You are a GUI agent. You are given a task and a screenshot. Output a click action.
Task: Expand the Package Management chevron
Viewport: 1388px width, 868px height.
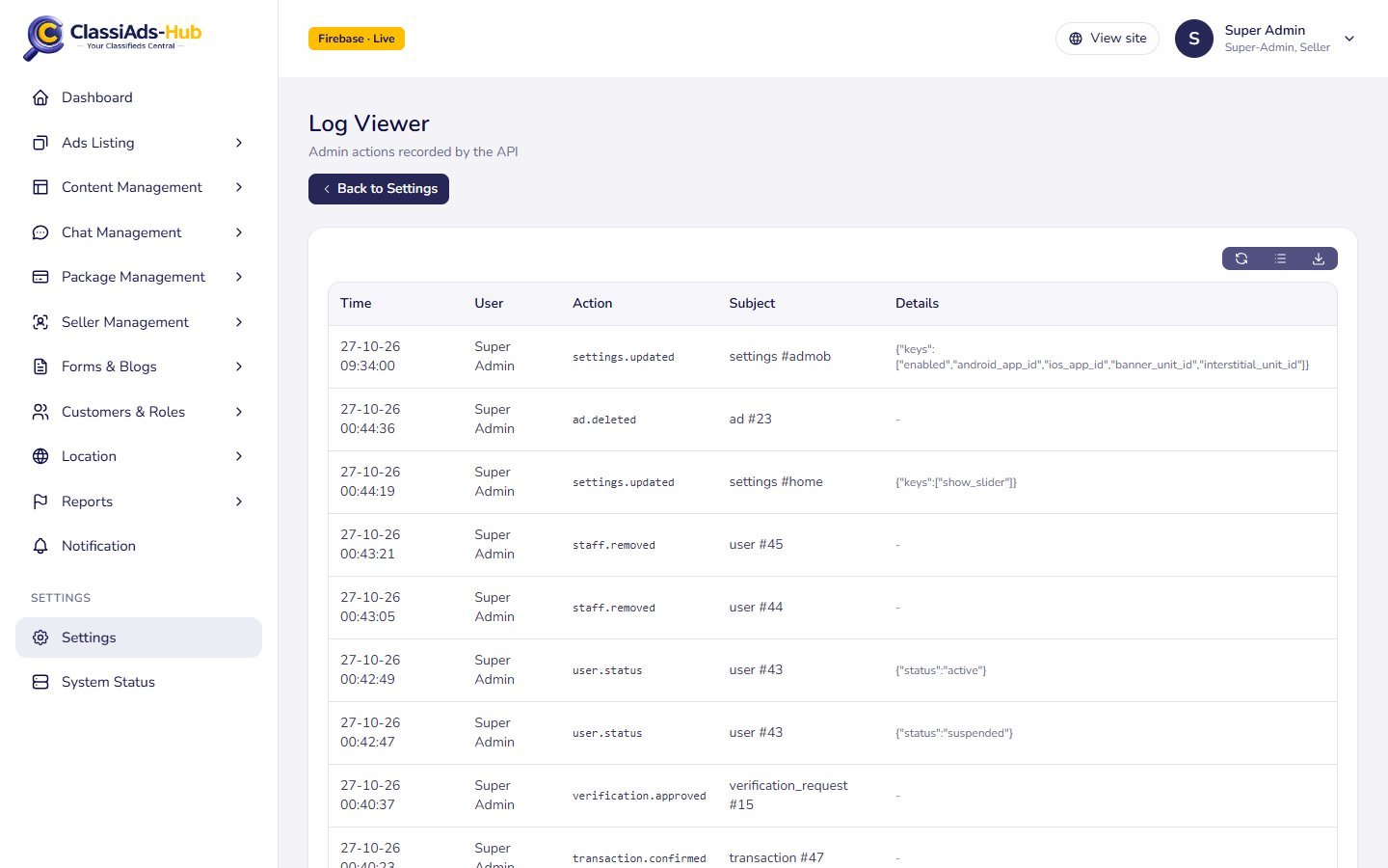[x=239, y=277]
